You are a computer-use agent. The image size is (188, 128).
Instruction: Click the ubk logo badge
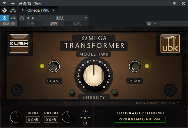pos(170,44)
